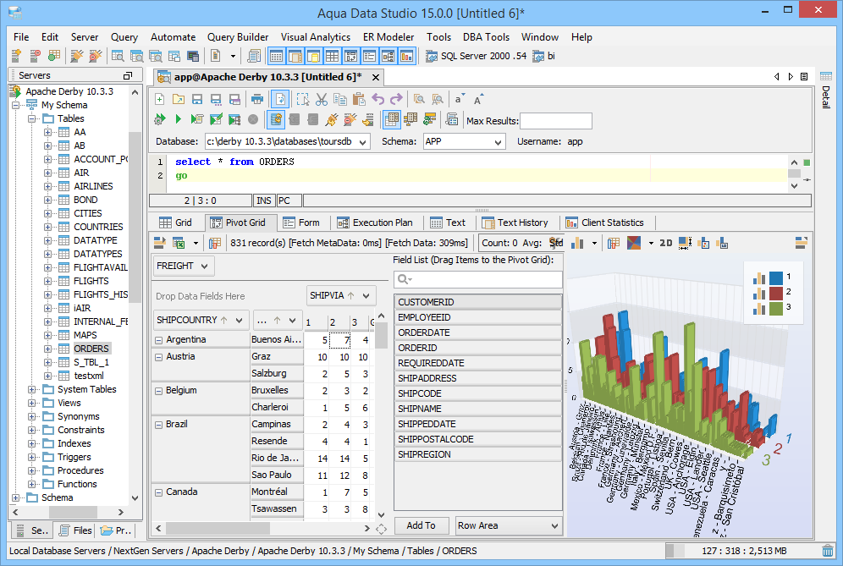Open the Query Builder menu

click(238, 37)
